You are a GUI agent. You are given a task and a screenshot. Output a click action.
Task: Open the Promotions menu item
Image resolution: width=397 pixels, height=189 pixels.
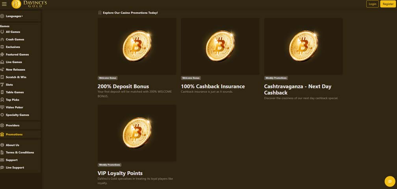coord(14,134)
